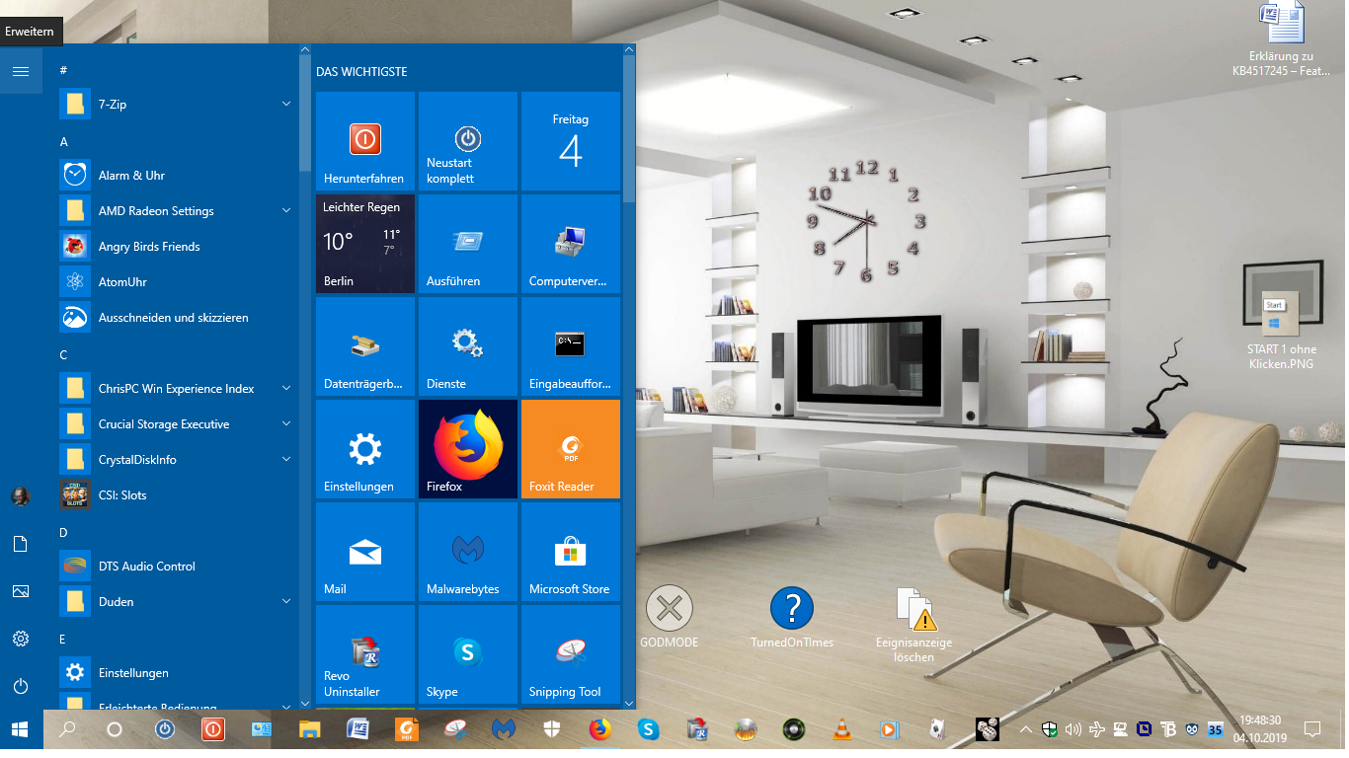The width and height of the screenshot is (1349, 758).
Task: Open the Action Center notification icon
Action: (x=1312, y=729)
